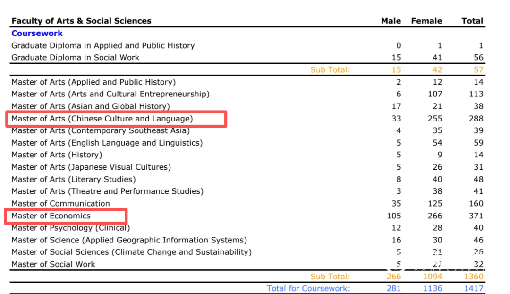Click total value 371 for Master of Economics
This screenshot has height=294, width=510.
pos(476,216)
